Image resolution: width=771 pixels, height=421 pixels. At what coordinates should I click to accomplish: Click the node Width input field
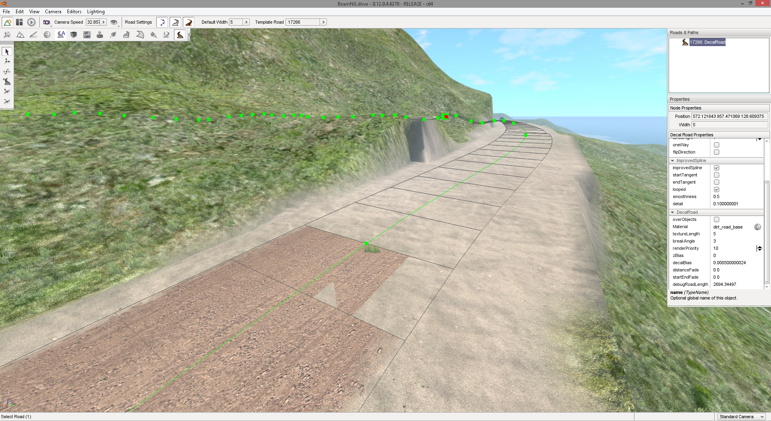coord(730,125)
